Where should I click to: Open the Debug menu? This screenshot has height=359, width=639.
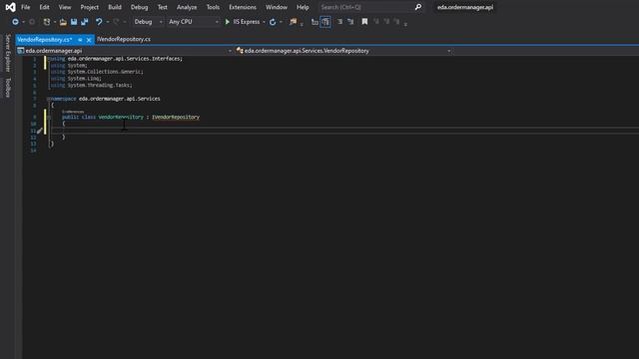tap(139, 7)
